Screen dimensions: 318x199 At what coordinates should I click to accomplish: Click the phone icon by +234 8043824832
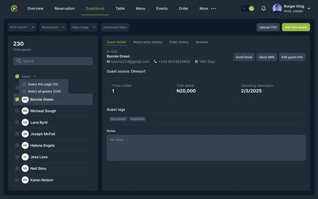tap(155, 62)
